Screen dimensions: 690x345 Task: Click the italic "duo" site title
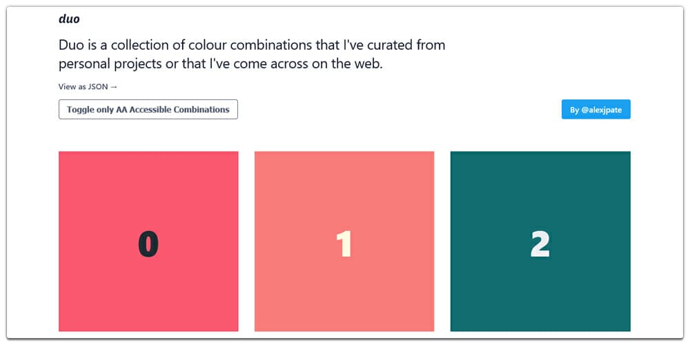[69, 19]
